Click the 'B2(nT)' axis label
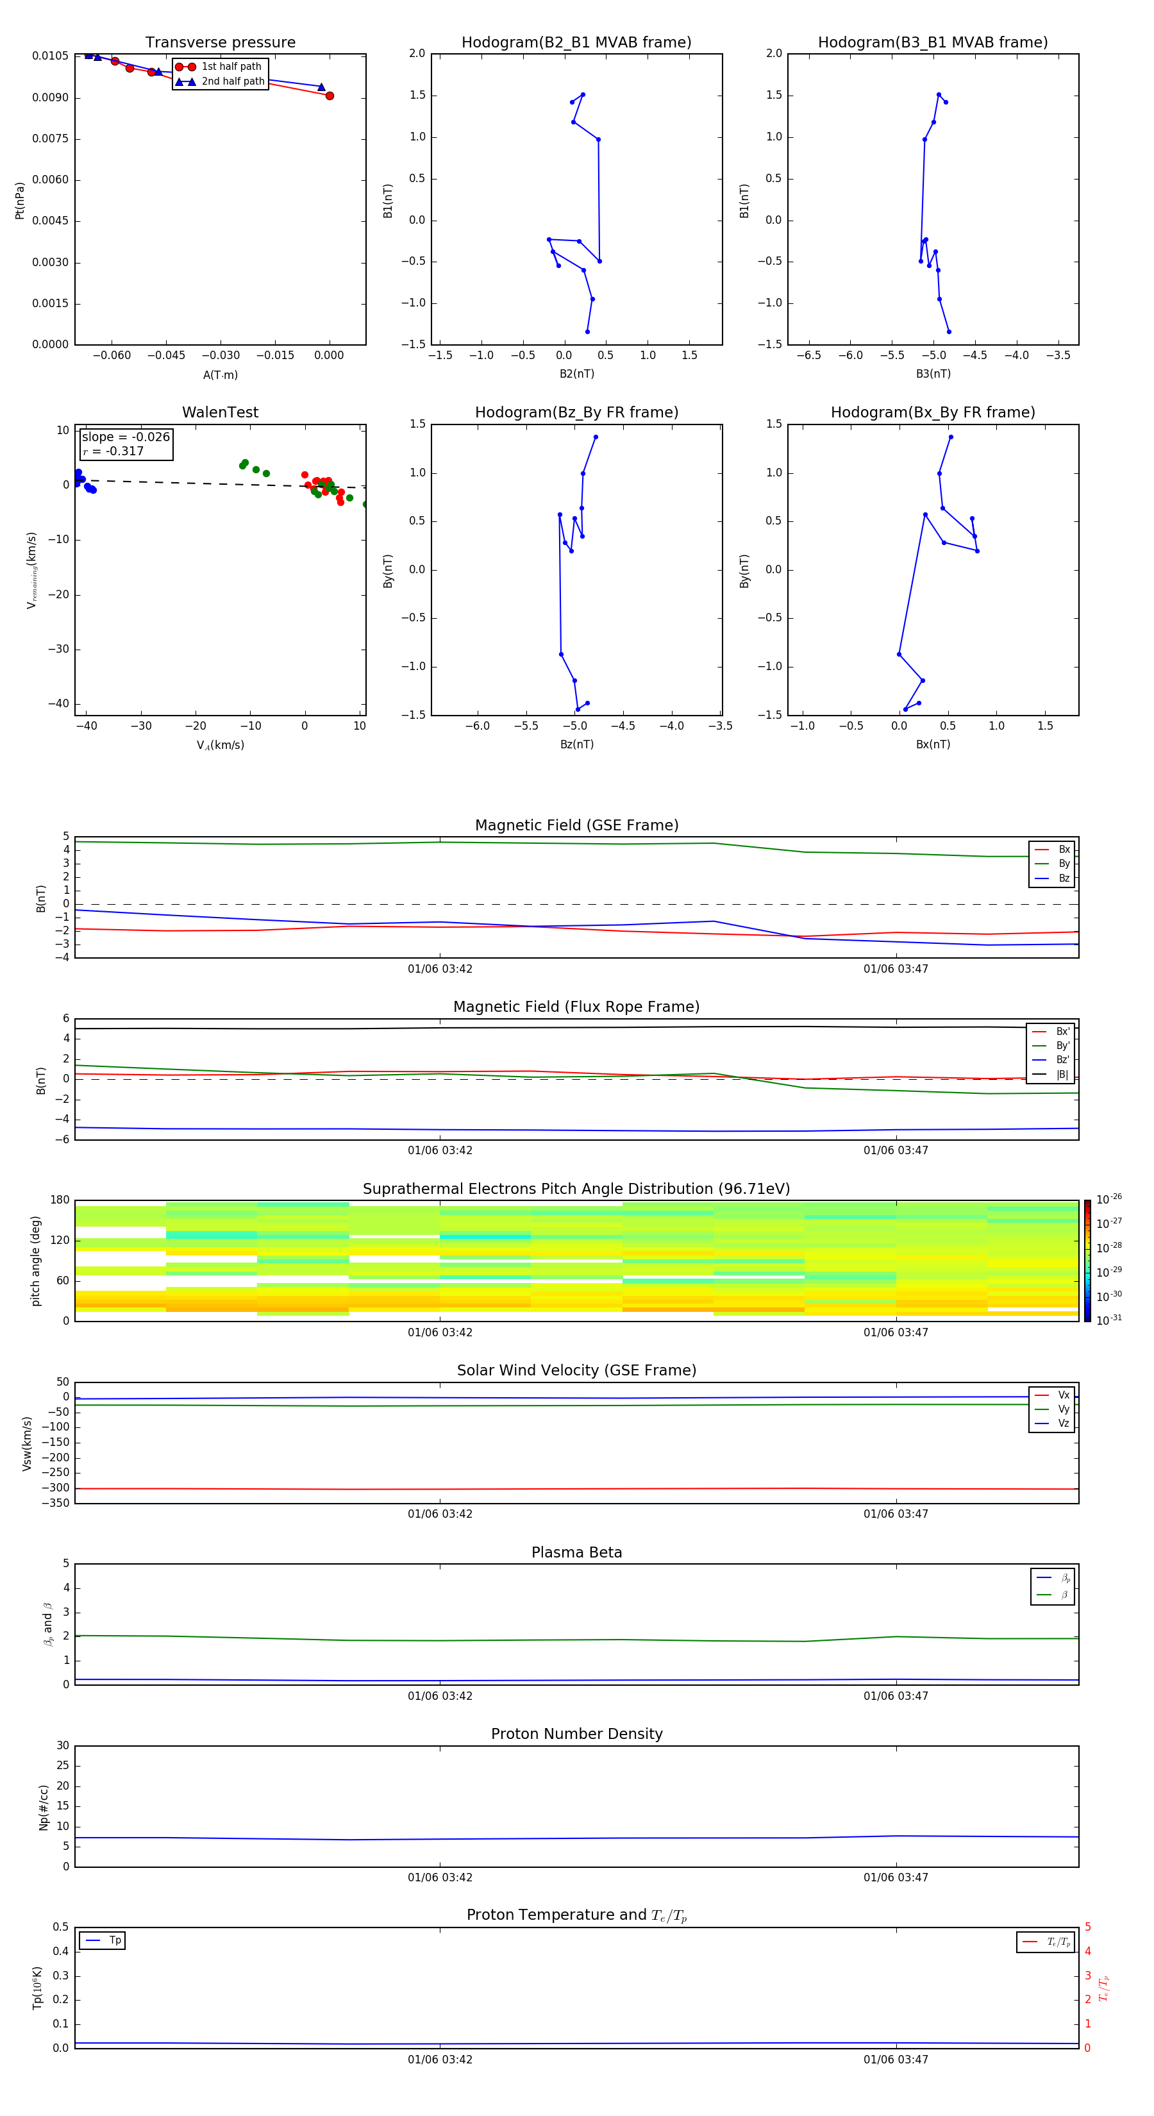Screen dimensions: 1154x2116 click(x=576, y=374)
